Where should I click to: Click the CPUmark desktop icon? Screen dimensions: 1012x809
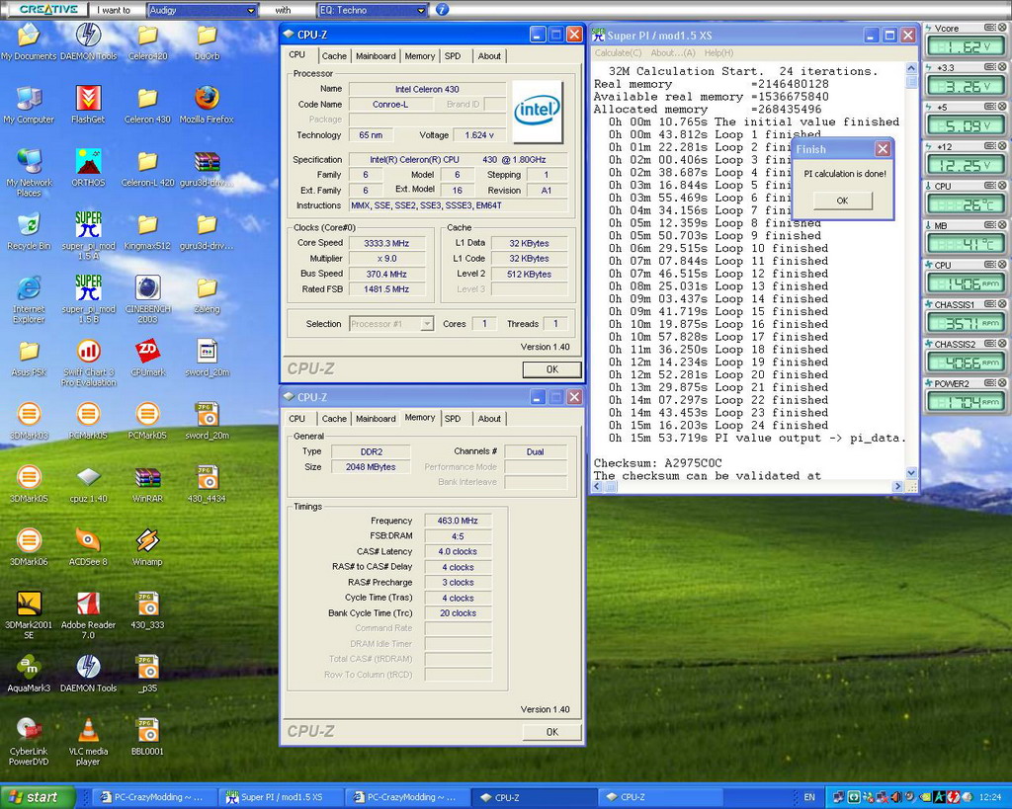tap(147, 357)
